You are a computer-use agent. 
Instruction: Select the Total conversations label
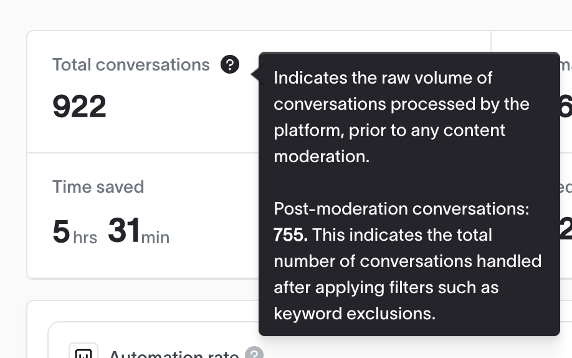(131, 65)
